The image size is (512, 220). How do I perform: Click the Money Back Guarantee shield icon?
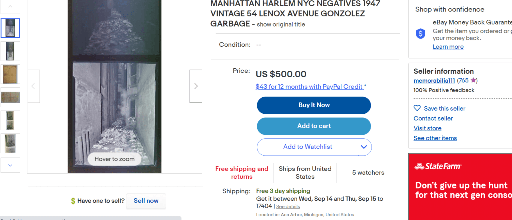(x=421, y=34)
